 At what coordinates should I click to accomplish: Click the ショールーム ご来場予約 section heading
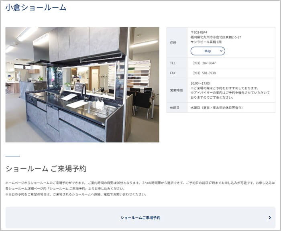46,169
